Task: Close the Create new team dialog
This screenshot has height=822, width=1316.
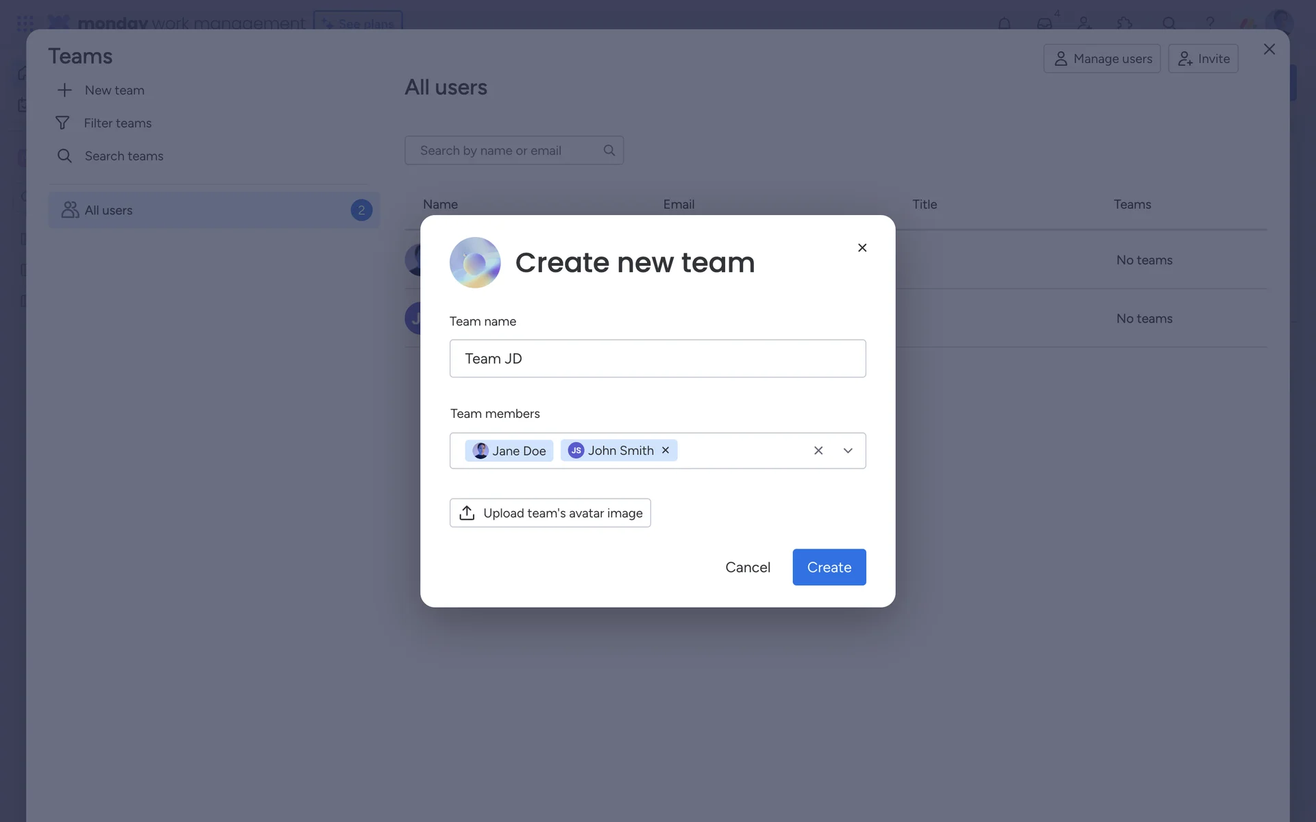Action: click(x=862, y=248)
